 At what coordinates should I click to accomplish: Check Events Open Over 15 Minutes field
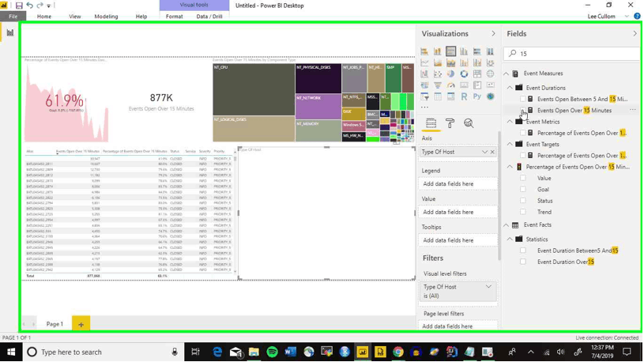523,110
